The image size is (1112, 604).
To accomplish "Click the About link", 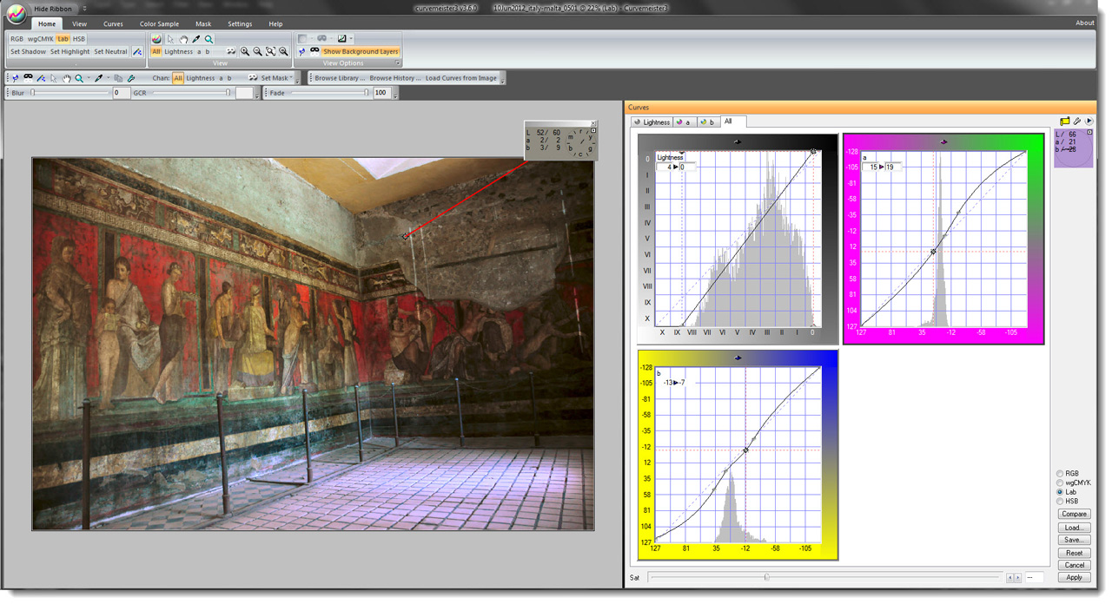I will tap(1084, 23).
